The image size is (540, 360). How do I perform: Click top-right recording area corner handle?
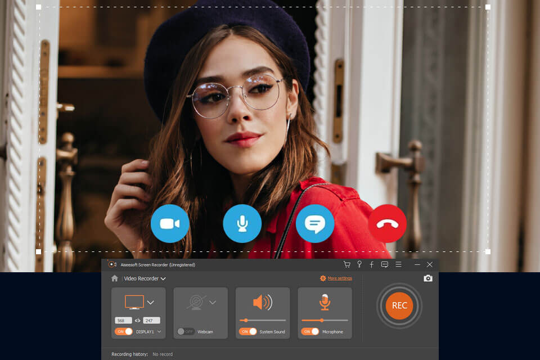click(x=488, y=7)
